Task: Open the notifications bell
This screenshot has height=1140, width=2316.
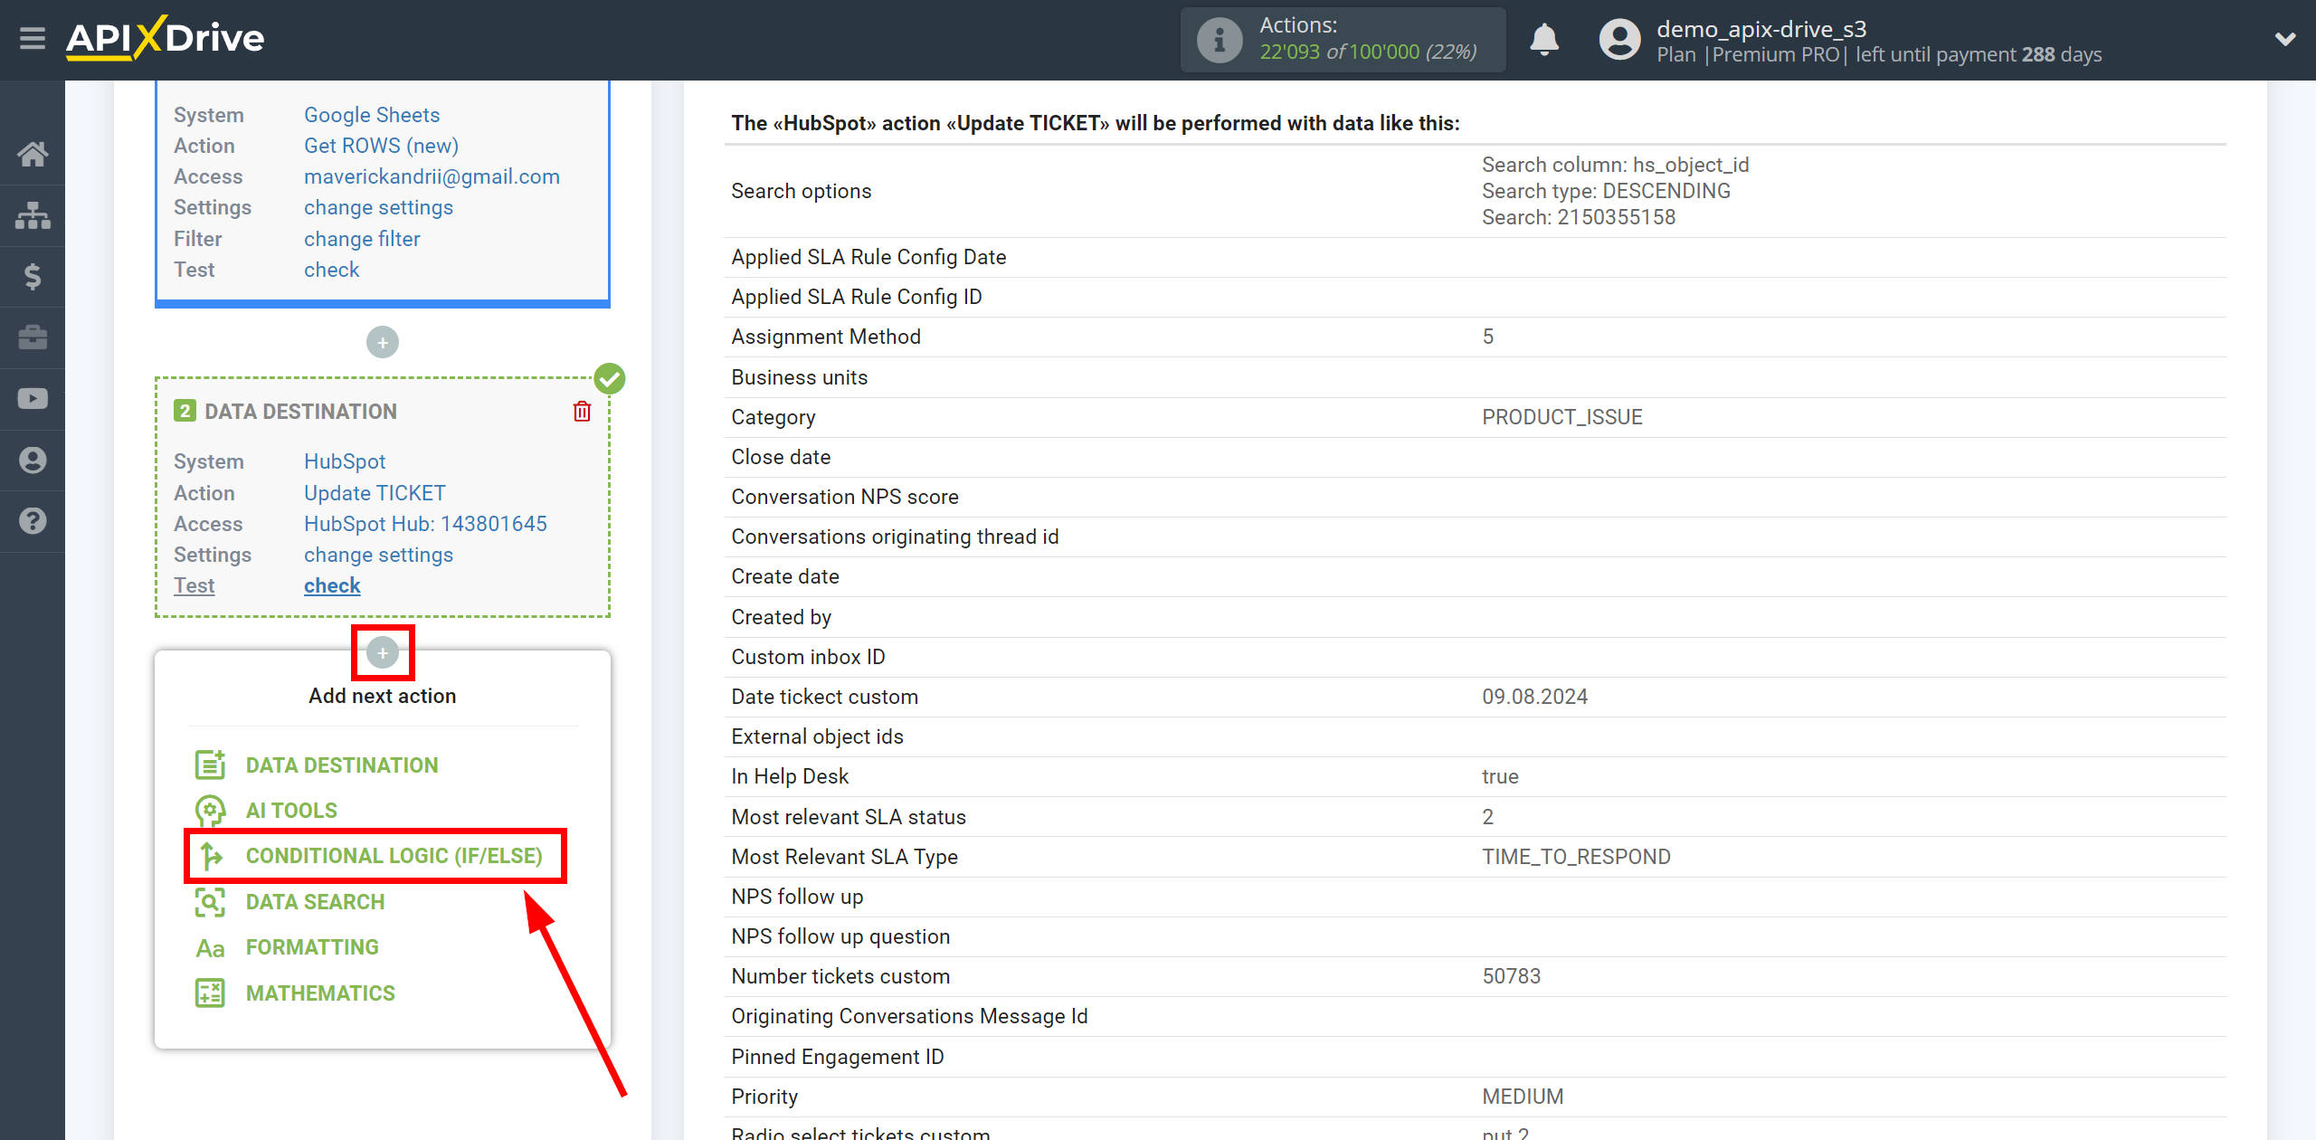Action: [x=1544, y=40]
